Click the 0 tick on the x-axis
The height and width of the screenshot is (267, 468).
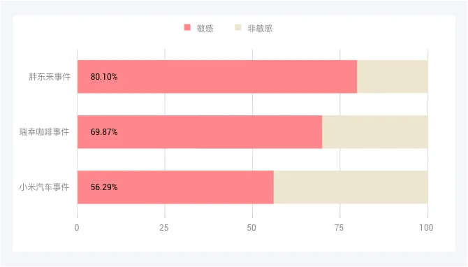(x=77, y=228)
